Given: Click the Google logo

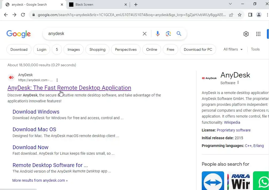Looking at the screenshot, I should (x=18, y=34).
